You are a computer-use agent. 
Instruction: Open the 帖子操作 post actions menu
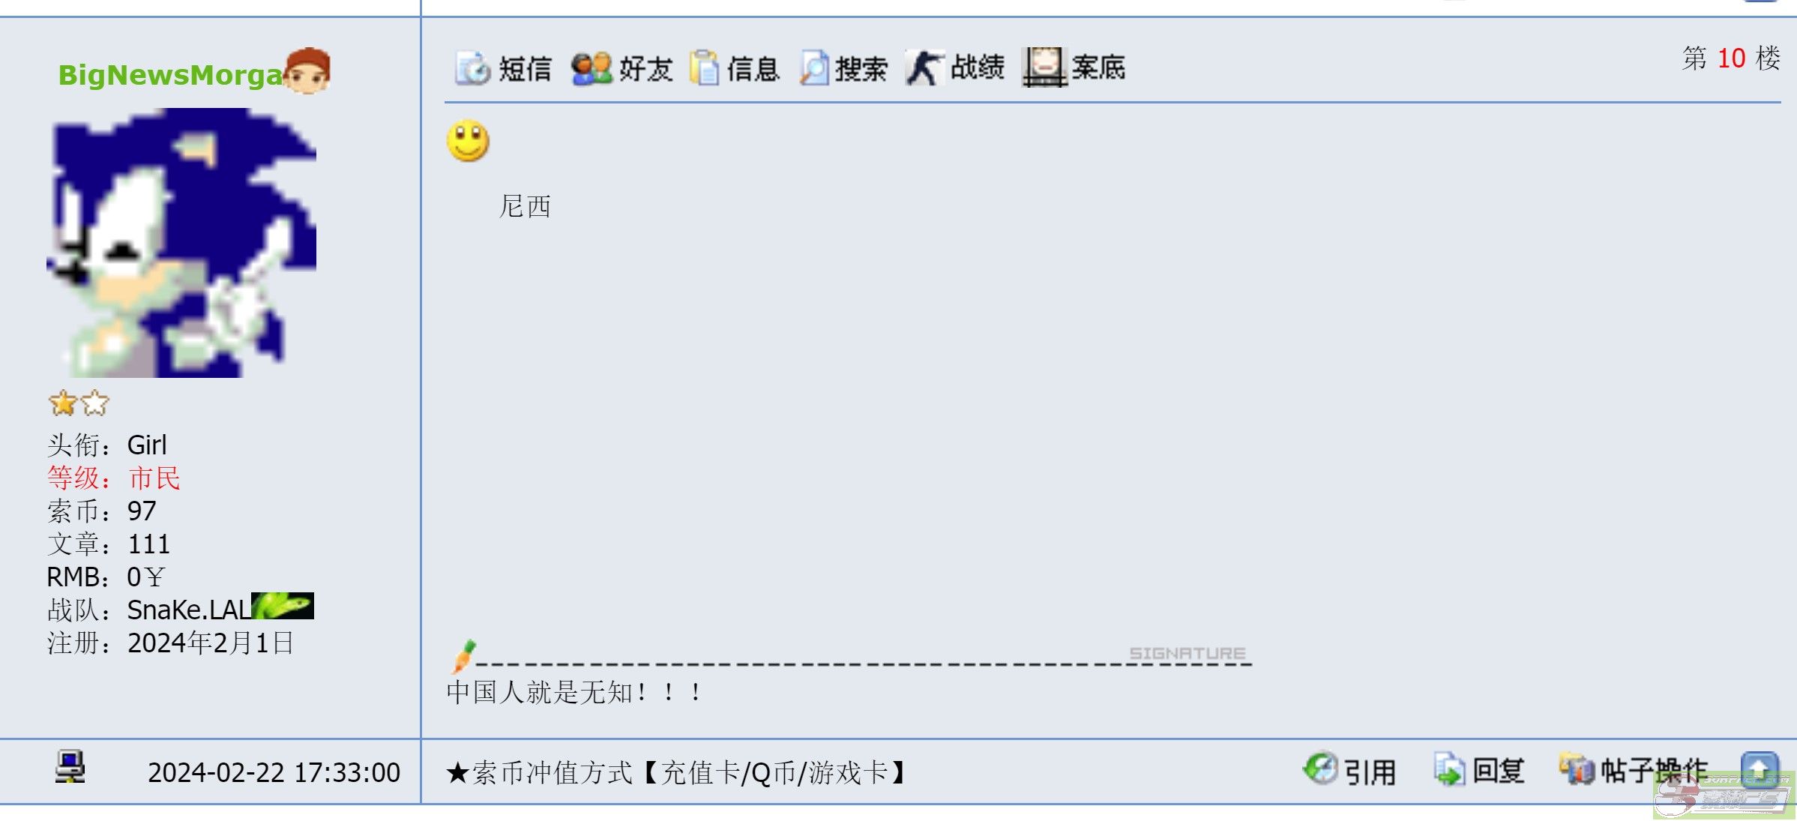(1633, 770)
